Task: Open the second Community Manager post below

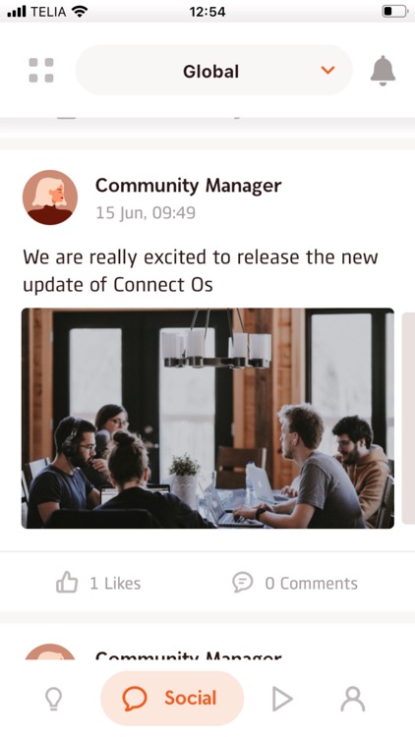Action: coord(188,653)
